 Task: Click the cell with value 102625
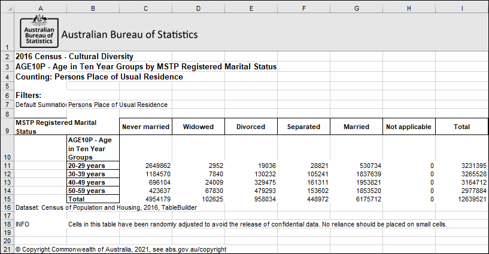198,199
